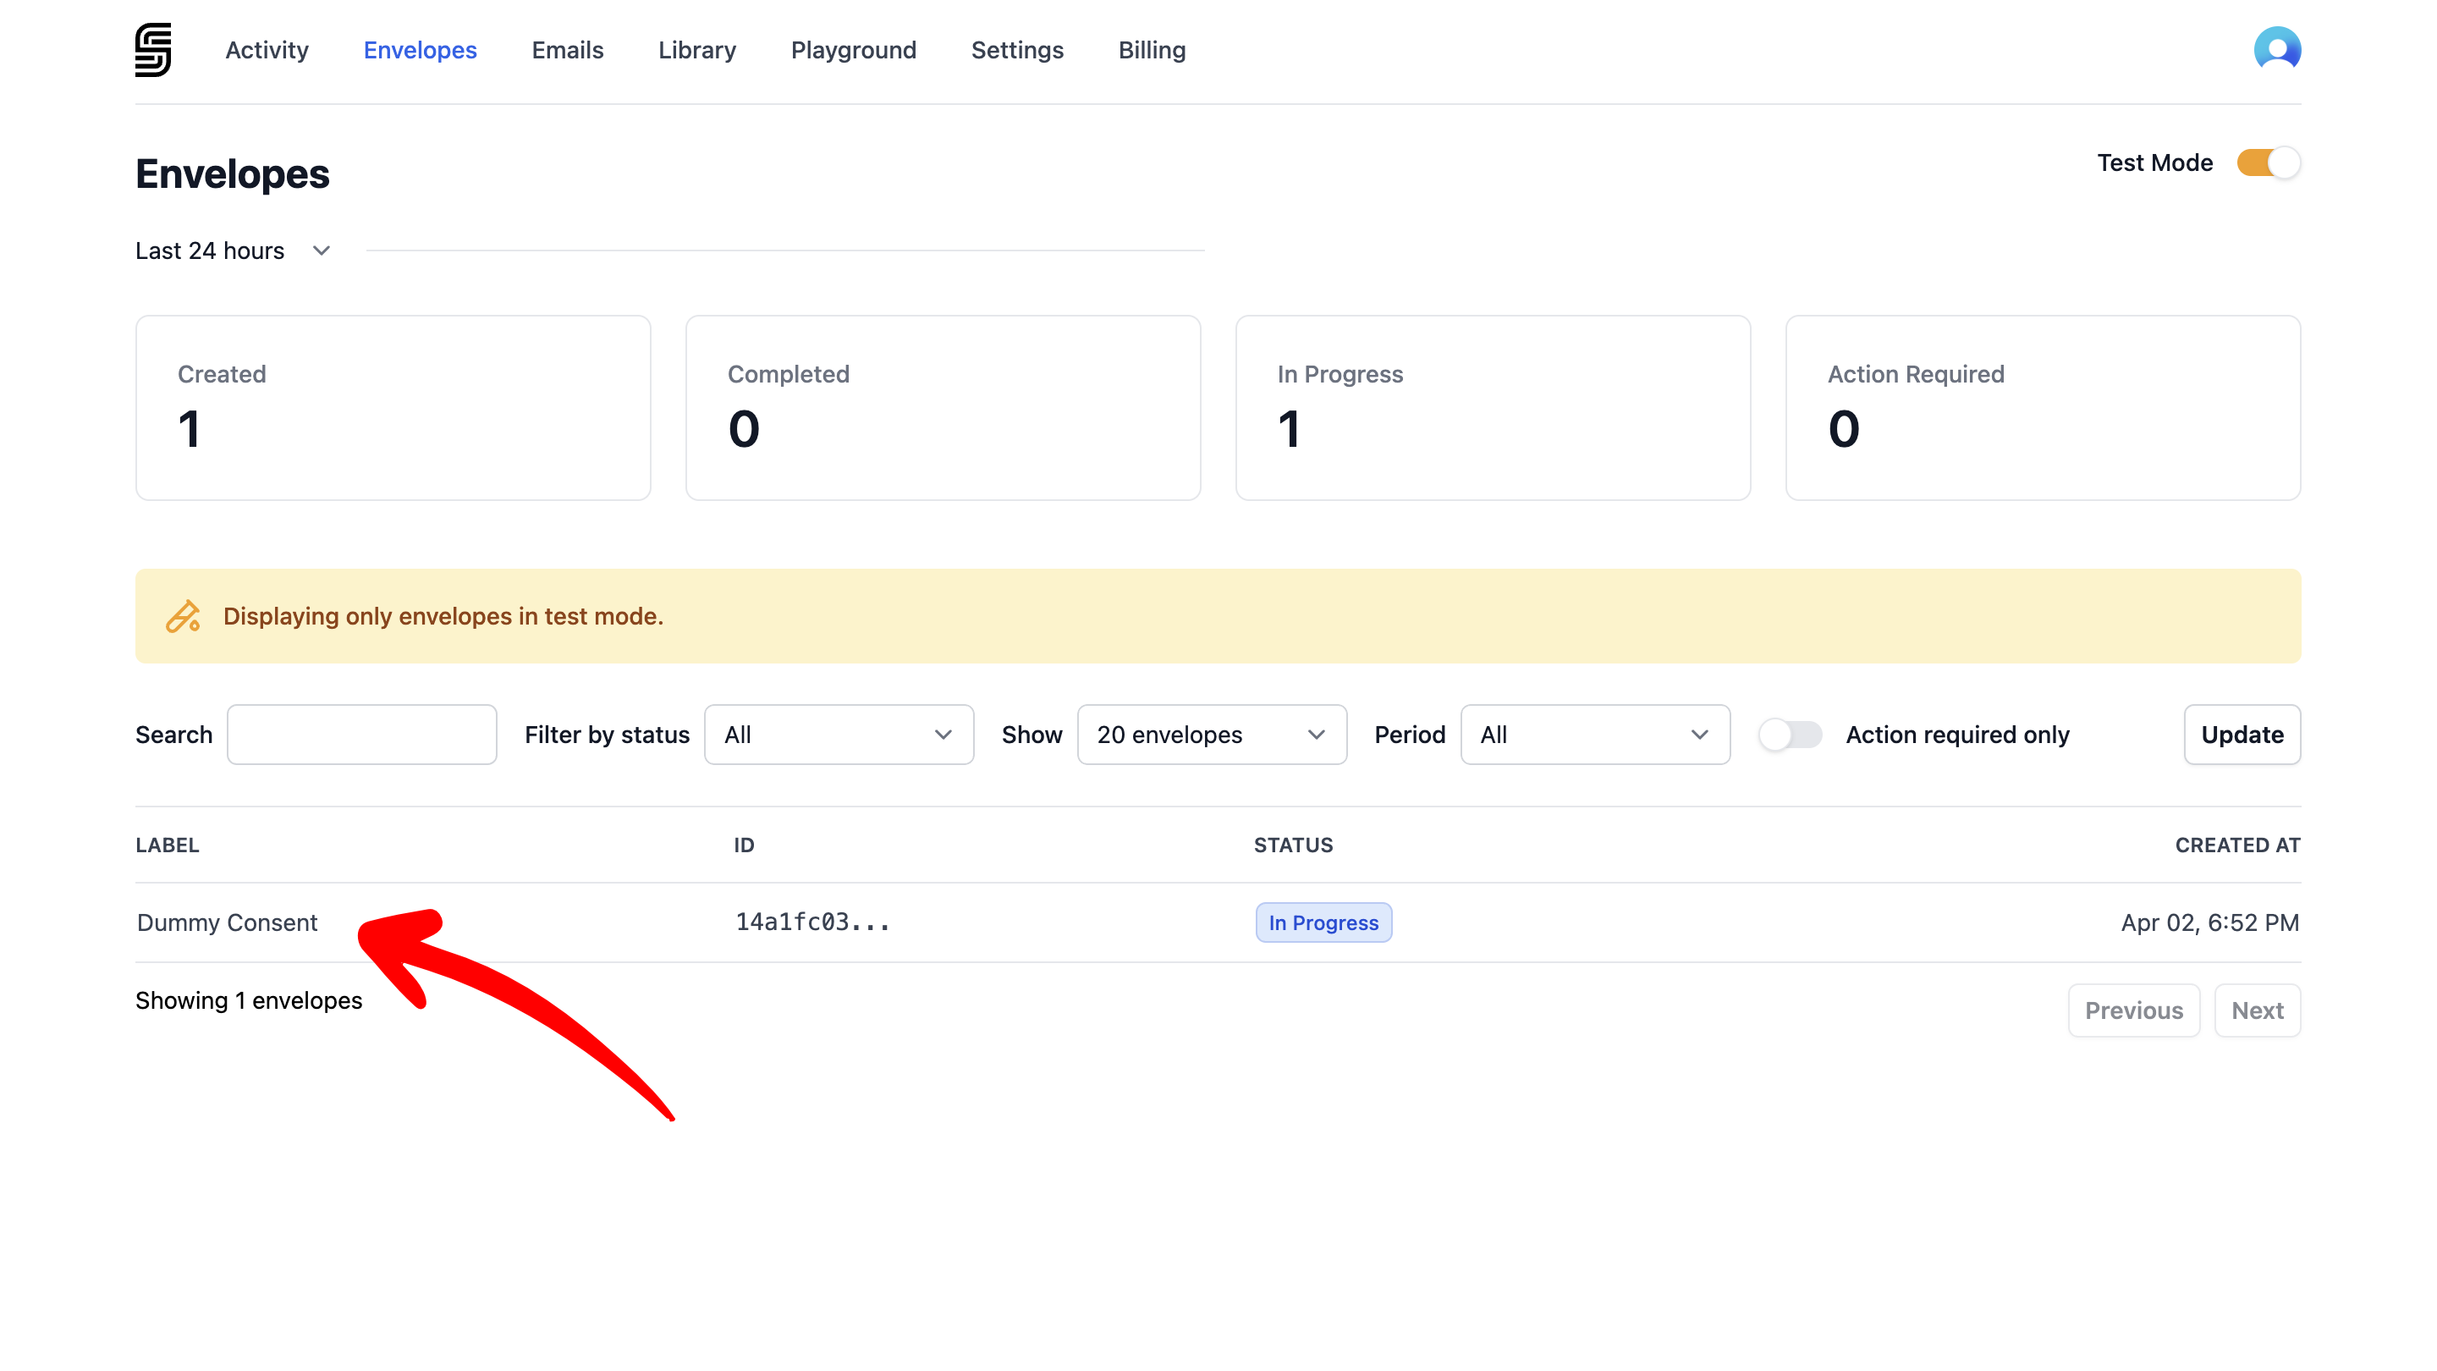Image resolution: width=2437 pixels, height=1371 pixels.
Task: Open the Playground tab
Action: pyautogui.click(x=853, y=50)
